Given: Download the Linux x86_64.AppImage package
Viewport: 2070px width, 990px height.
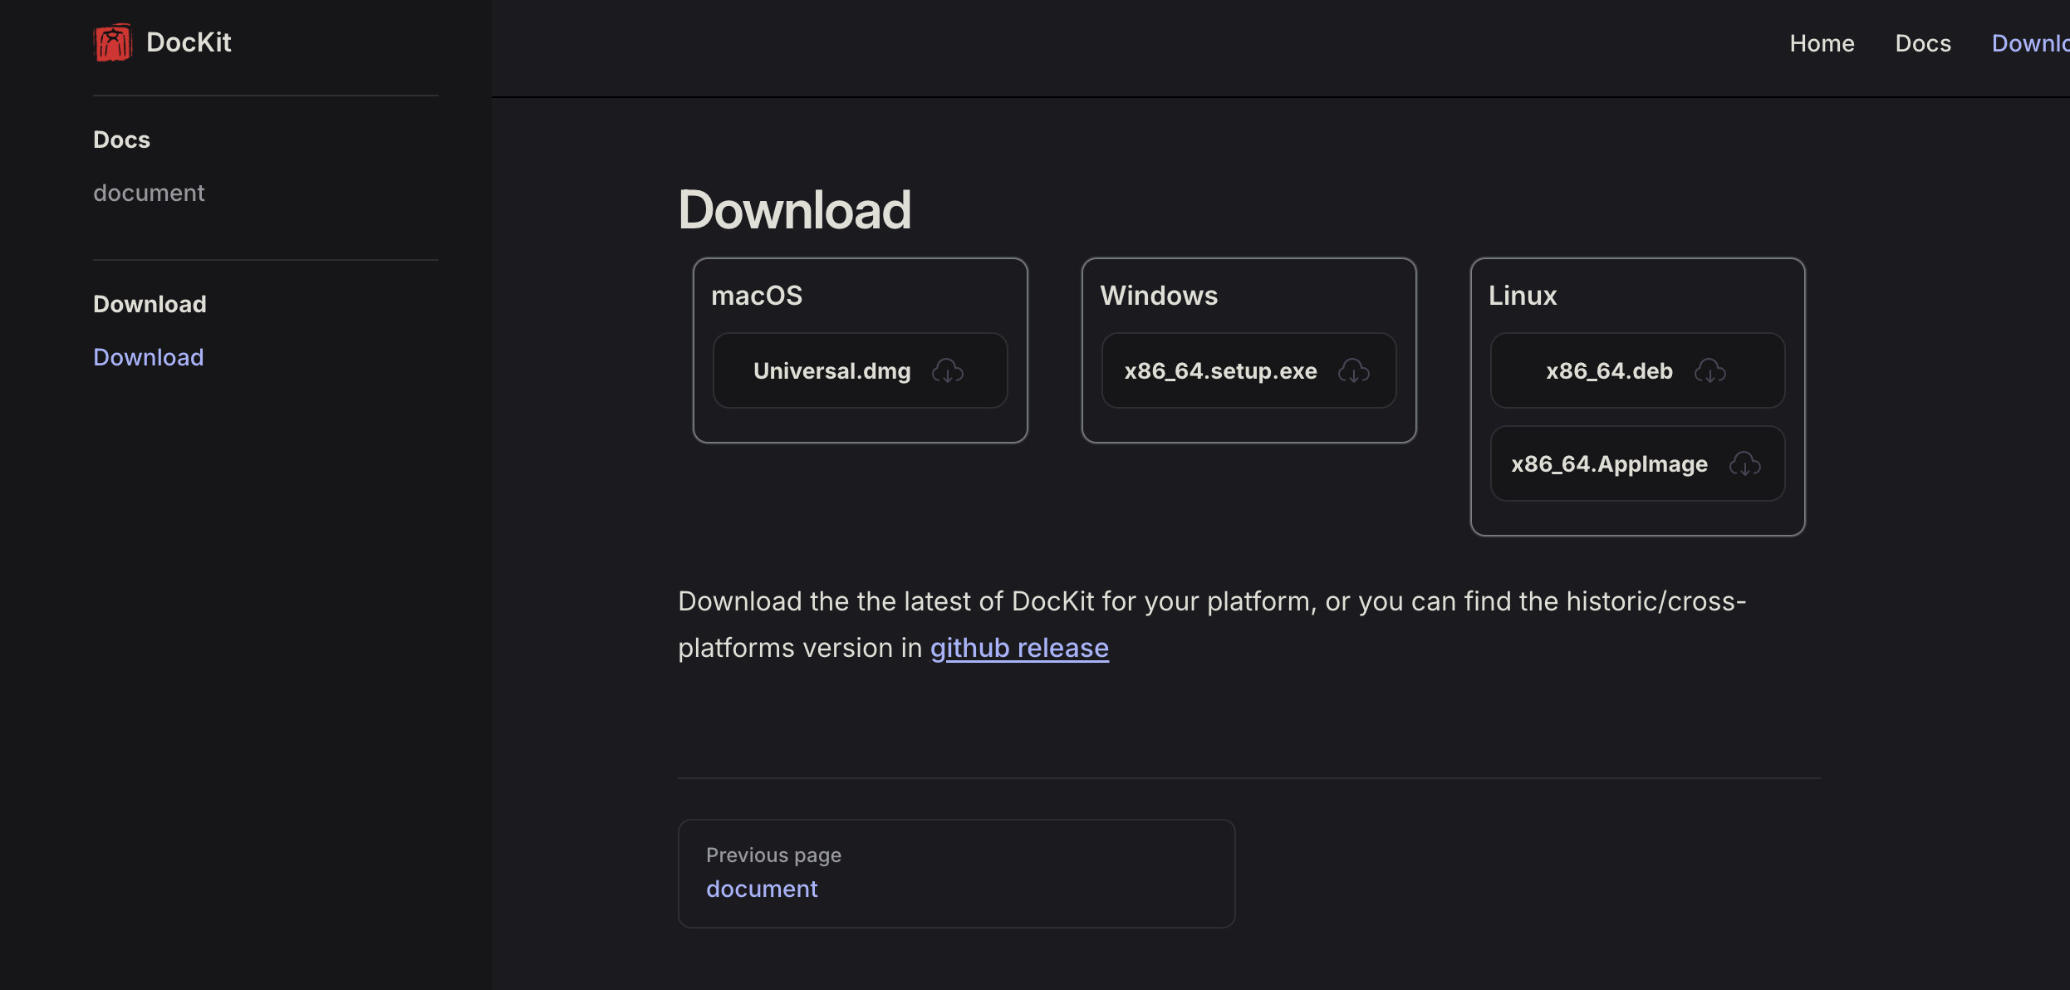Looking at the screenshot, I should [1636, 463].
